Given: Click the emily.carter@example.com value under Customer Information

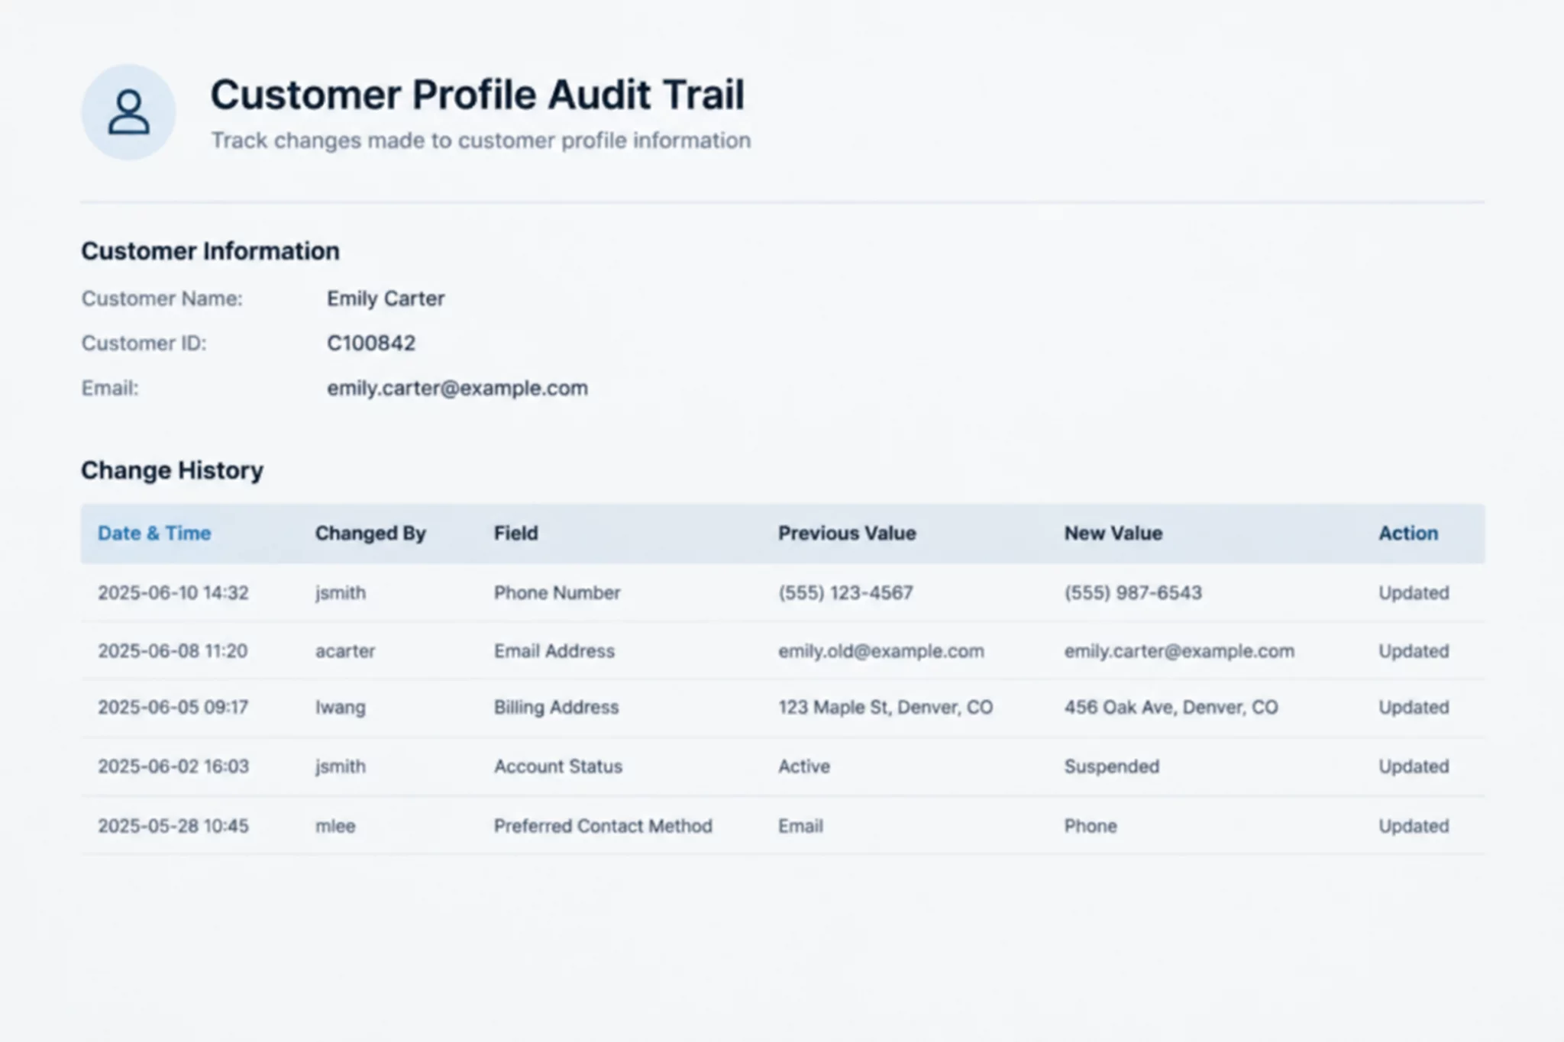Looking at the screenshot, I should click(457, 388).
